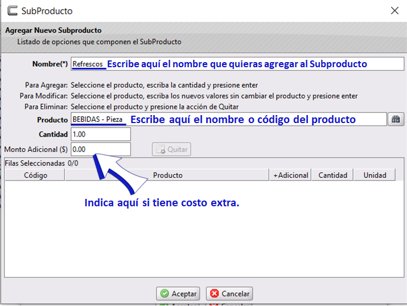Click the 'Para Agregar:' instruction label
The height and width of the screenshot is (306, 407).
point(46,85)
